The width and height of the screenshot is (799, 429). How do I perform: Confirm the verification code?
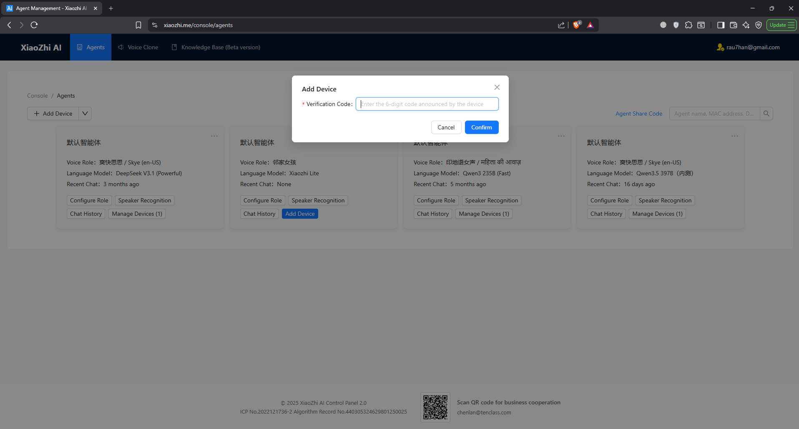coord(482,127)
